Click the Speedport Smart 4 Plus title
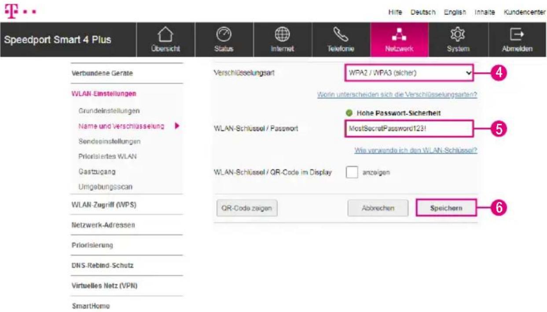The width and height of the screenshot is (547, 312). (57, 40)
